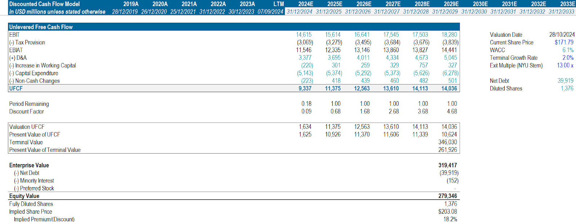Select the Discounted Cash Flow Model title cell
This screenshot has height=222, width=576.
click(x=45, y=4)
